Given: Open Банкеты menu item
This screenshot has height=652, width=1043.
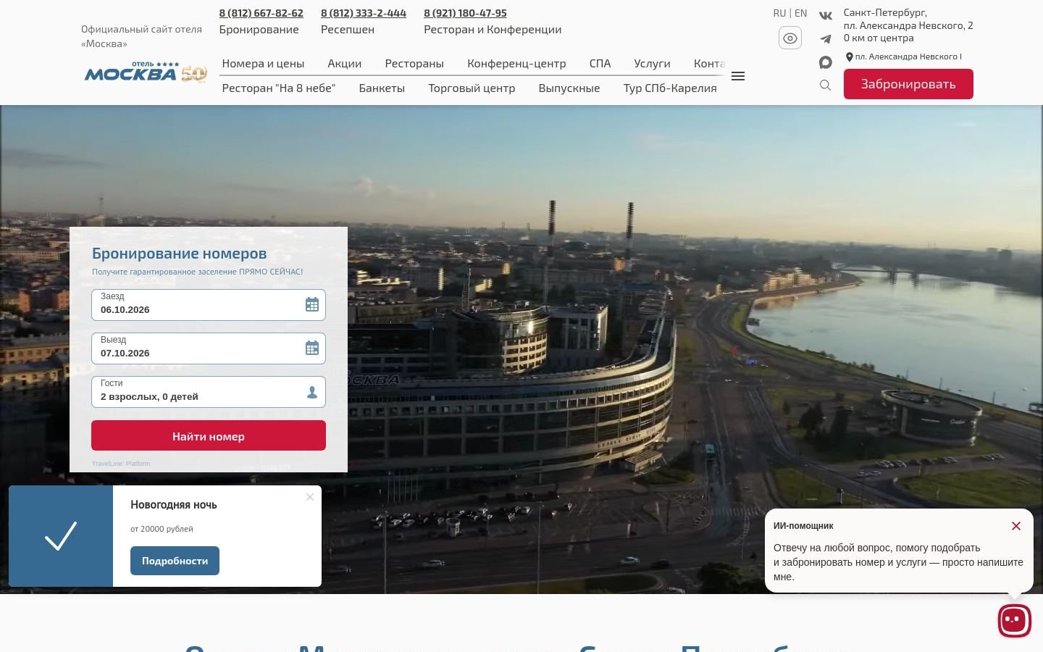Looking at the screenshot, I should (x=382, y=88).
